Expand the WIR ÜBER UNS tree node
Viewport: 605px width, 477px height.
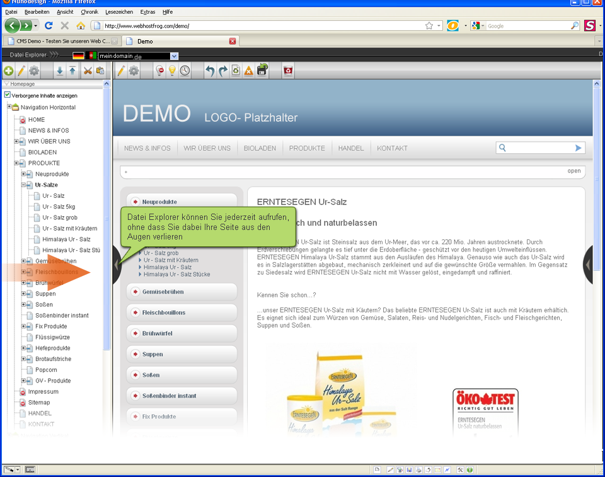click(x=16, y=141)
